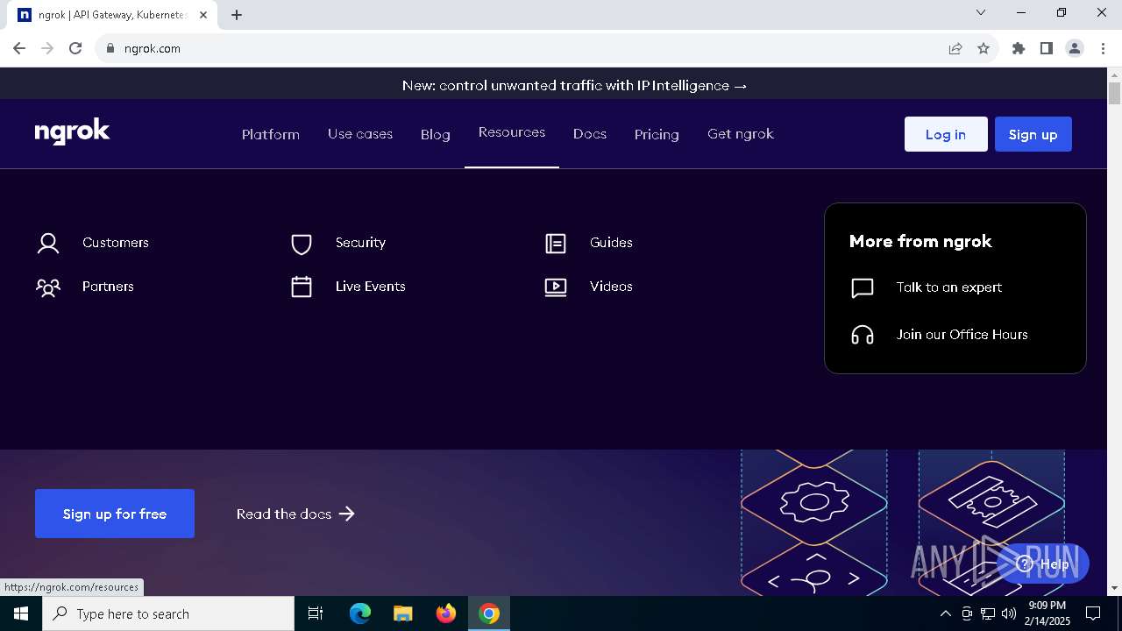This screenshot has height=631, width=1122.
Task: Click the Live Events calendar icon
Action: pyautogui.click(x=302, y=287)
